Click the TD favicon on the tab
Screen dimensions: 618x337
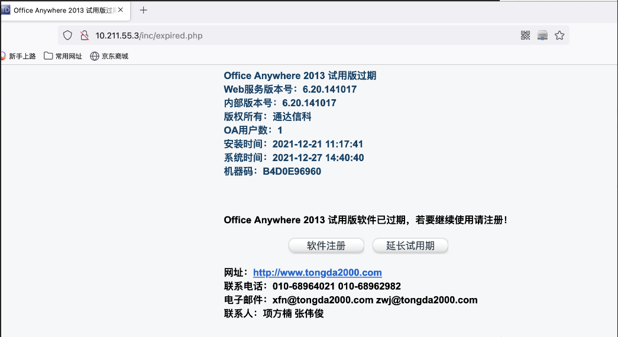coord(5,10)
